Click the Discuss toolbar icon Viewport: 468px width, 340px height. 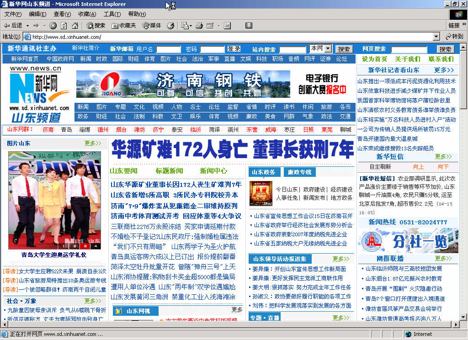click(x=228, y=26)
